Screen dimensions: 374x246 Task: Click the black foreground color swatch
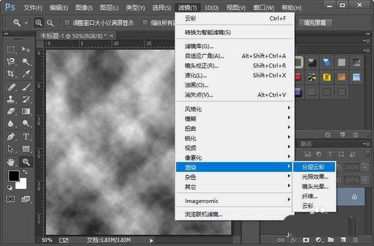(14, 176)
